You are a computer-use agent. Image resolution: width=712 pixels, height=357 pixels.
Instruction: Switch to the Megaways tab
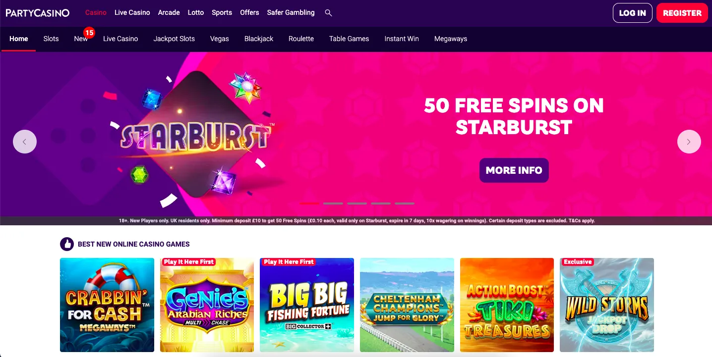451,39
